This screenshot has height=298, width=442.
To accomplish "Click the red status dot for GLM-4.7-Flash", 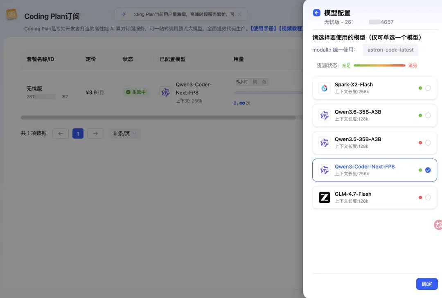I will (x=420, y=197).
